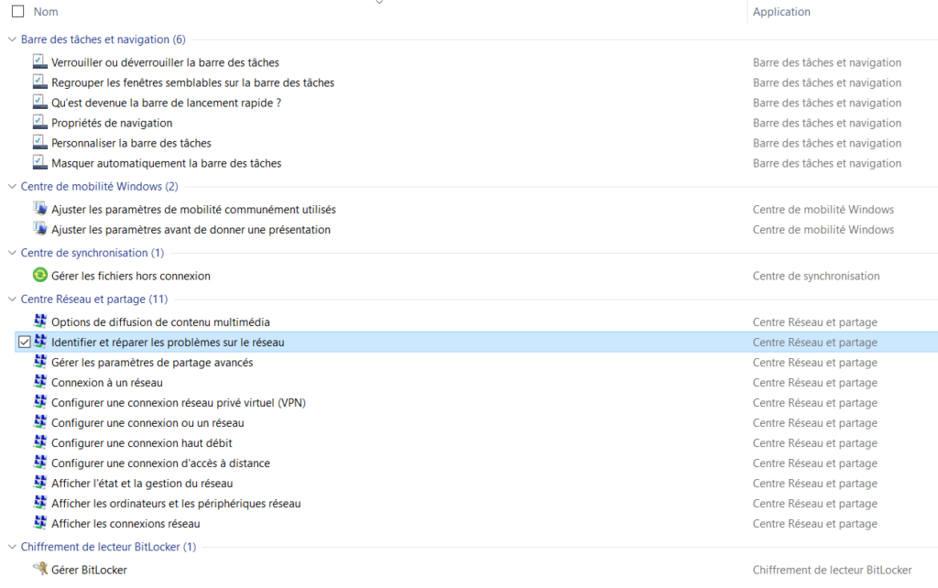Select Afficher les ordinateurs et les périphériques réseau
This screenshot has width=938, height=588.
pyautogui.click(x=176, y=503)
